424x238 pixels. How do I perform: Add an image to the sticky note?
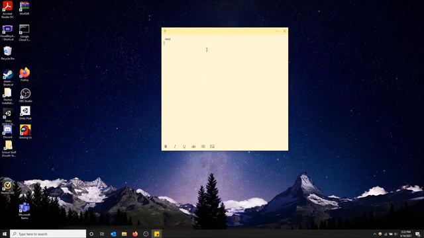point(212,147)
